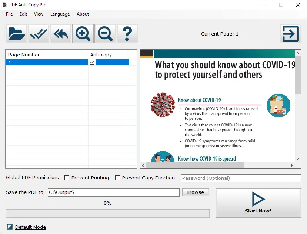Toggle the Anti-copy checkbox for page 1
Image resolution: width=307 pixels, height=234 pixels.
[92, 62]
